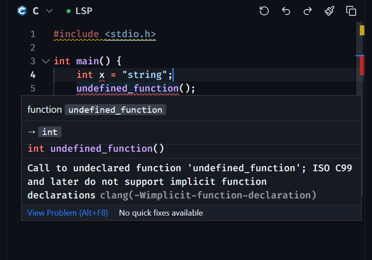Click the yellow warning marker in the overview ruler
This screenshot has height=260, width=372.
coord(362,30)
